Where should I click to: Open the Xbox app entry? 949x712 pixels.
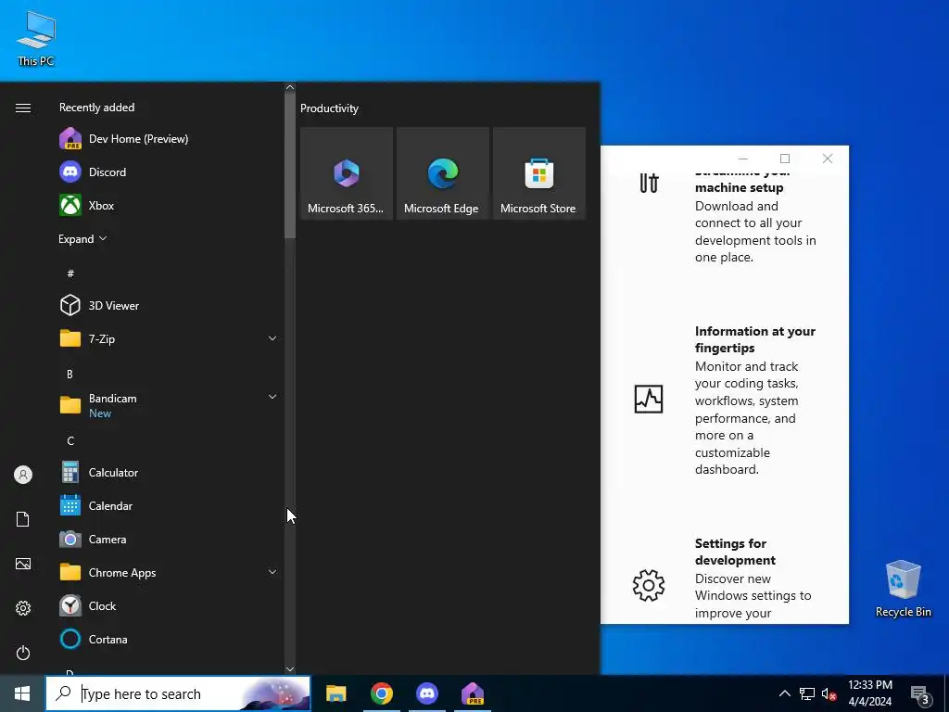pyautogui.click(x=171, y=205)
